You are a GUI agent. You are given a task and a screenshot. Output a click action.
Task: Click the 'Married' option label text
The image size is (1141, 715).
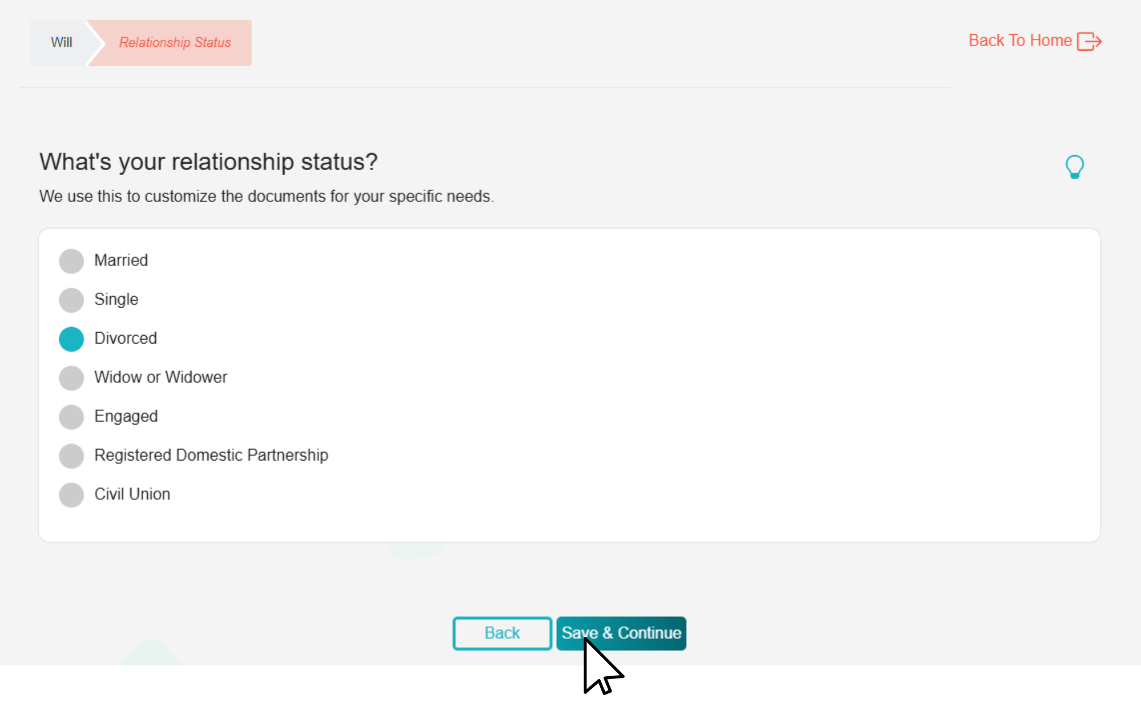[121, 260]
